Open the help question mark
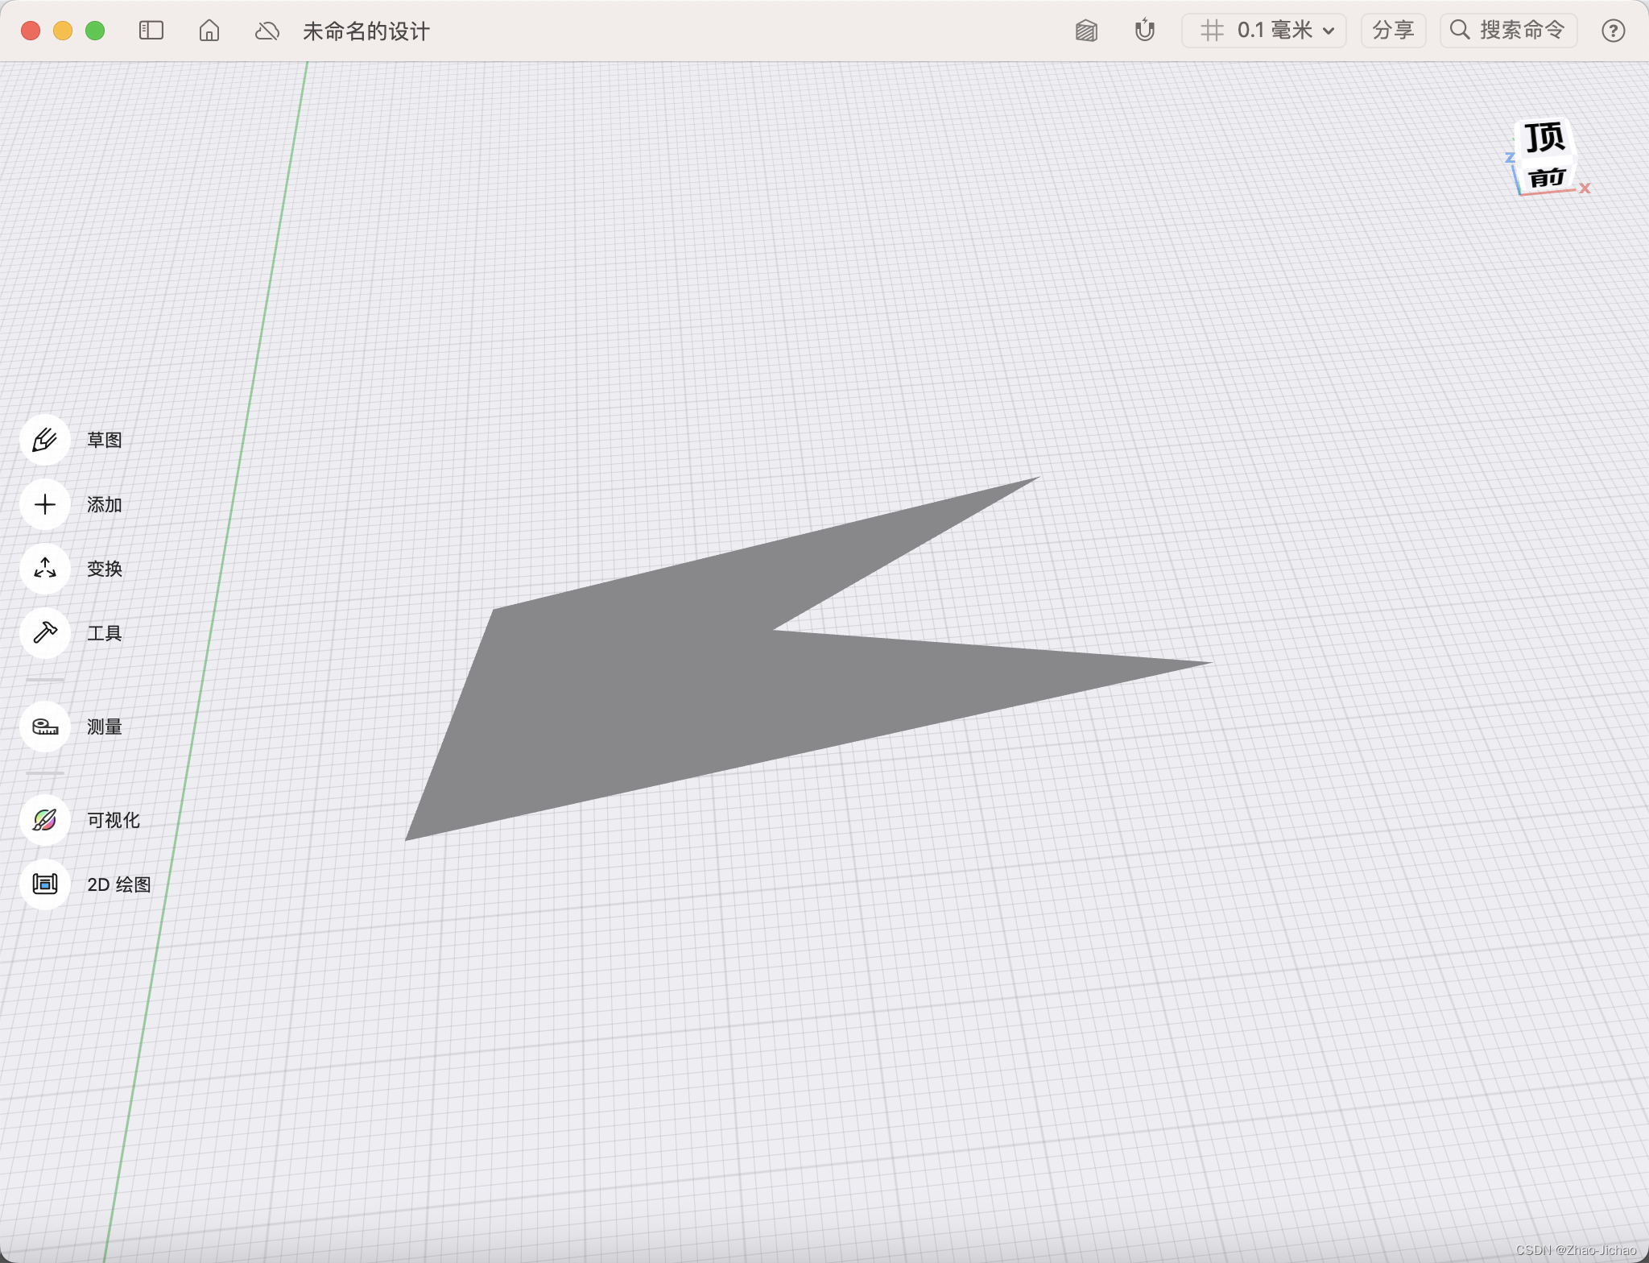 point(1613,31)
